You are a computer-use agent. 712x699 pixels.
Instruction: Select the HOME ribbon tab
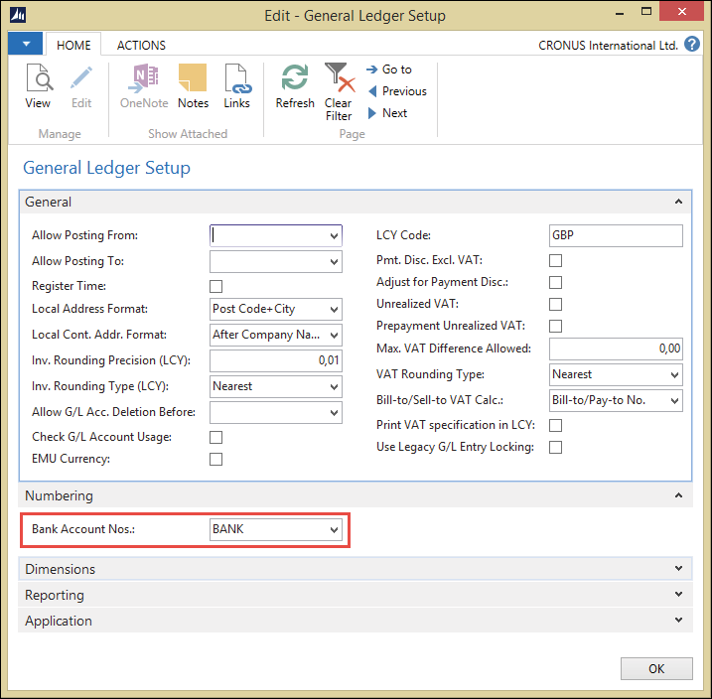[73, 46]
